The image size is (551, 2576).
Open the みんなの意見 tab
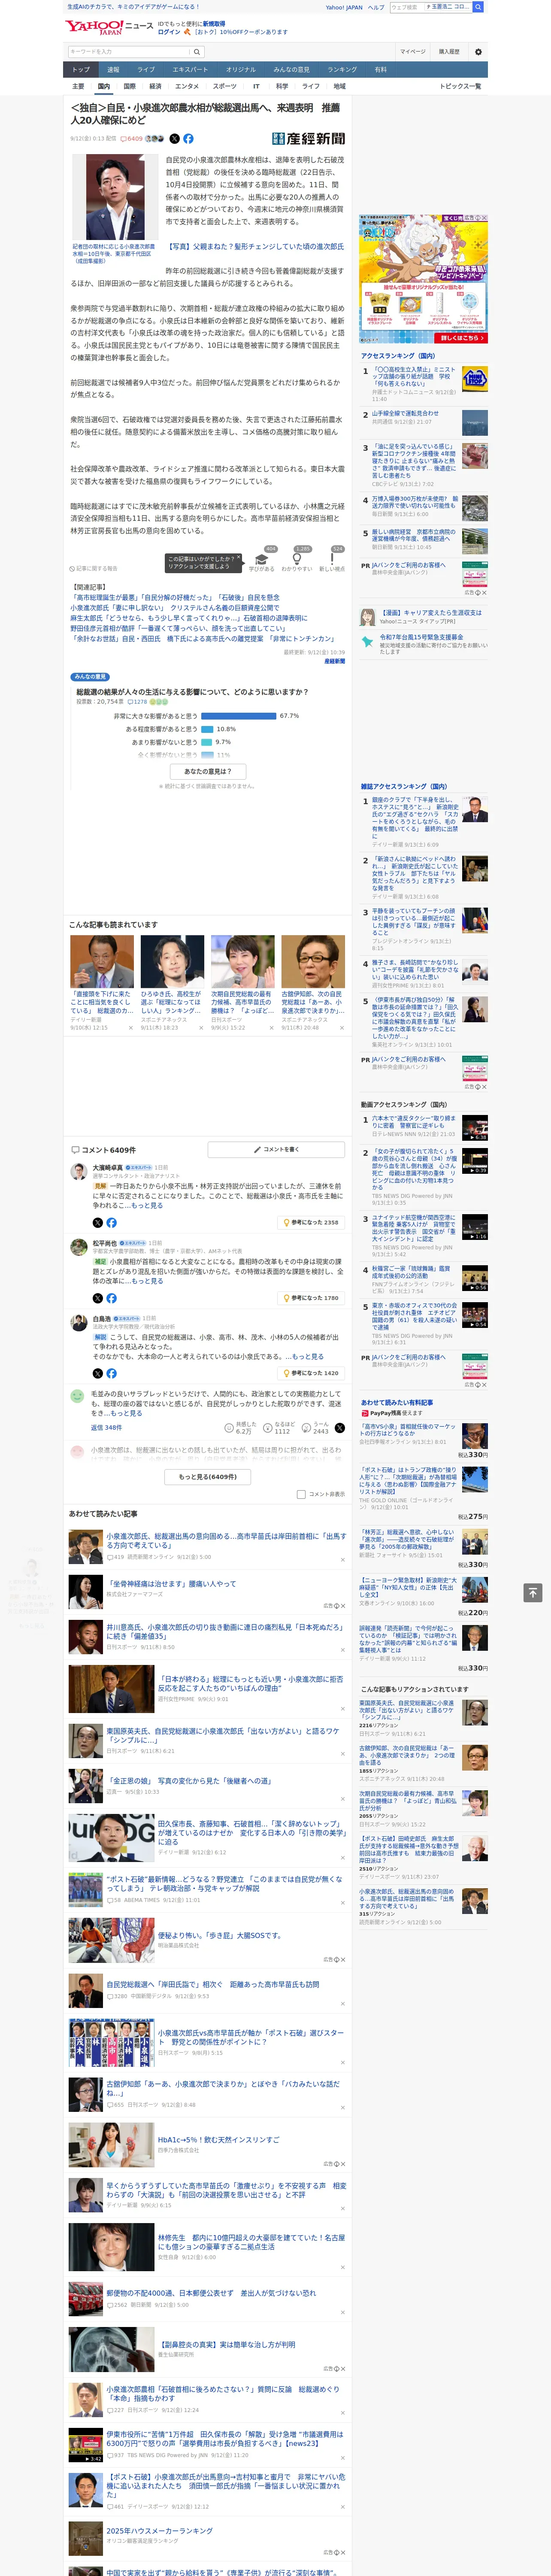pos(291,69)
